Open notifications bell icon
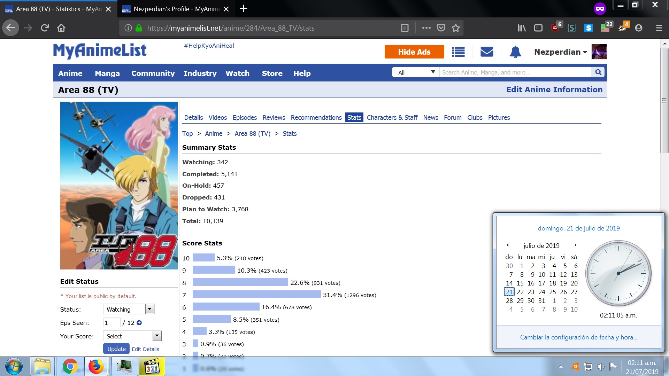Viewport: 669px width, 376px height. point(515,52)
